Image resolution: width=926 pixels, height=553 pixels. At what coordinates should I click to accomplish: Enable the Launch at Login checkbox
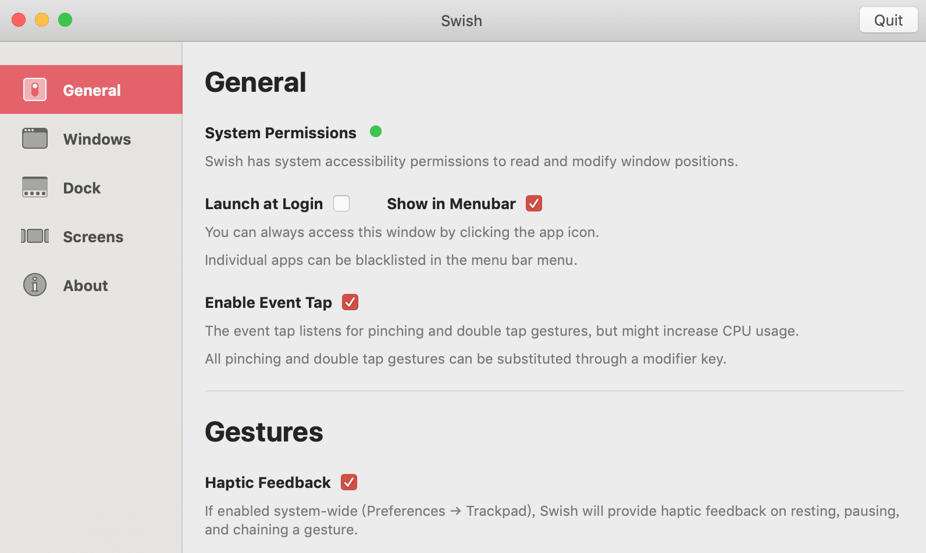pos(341,203)
